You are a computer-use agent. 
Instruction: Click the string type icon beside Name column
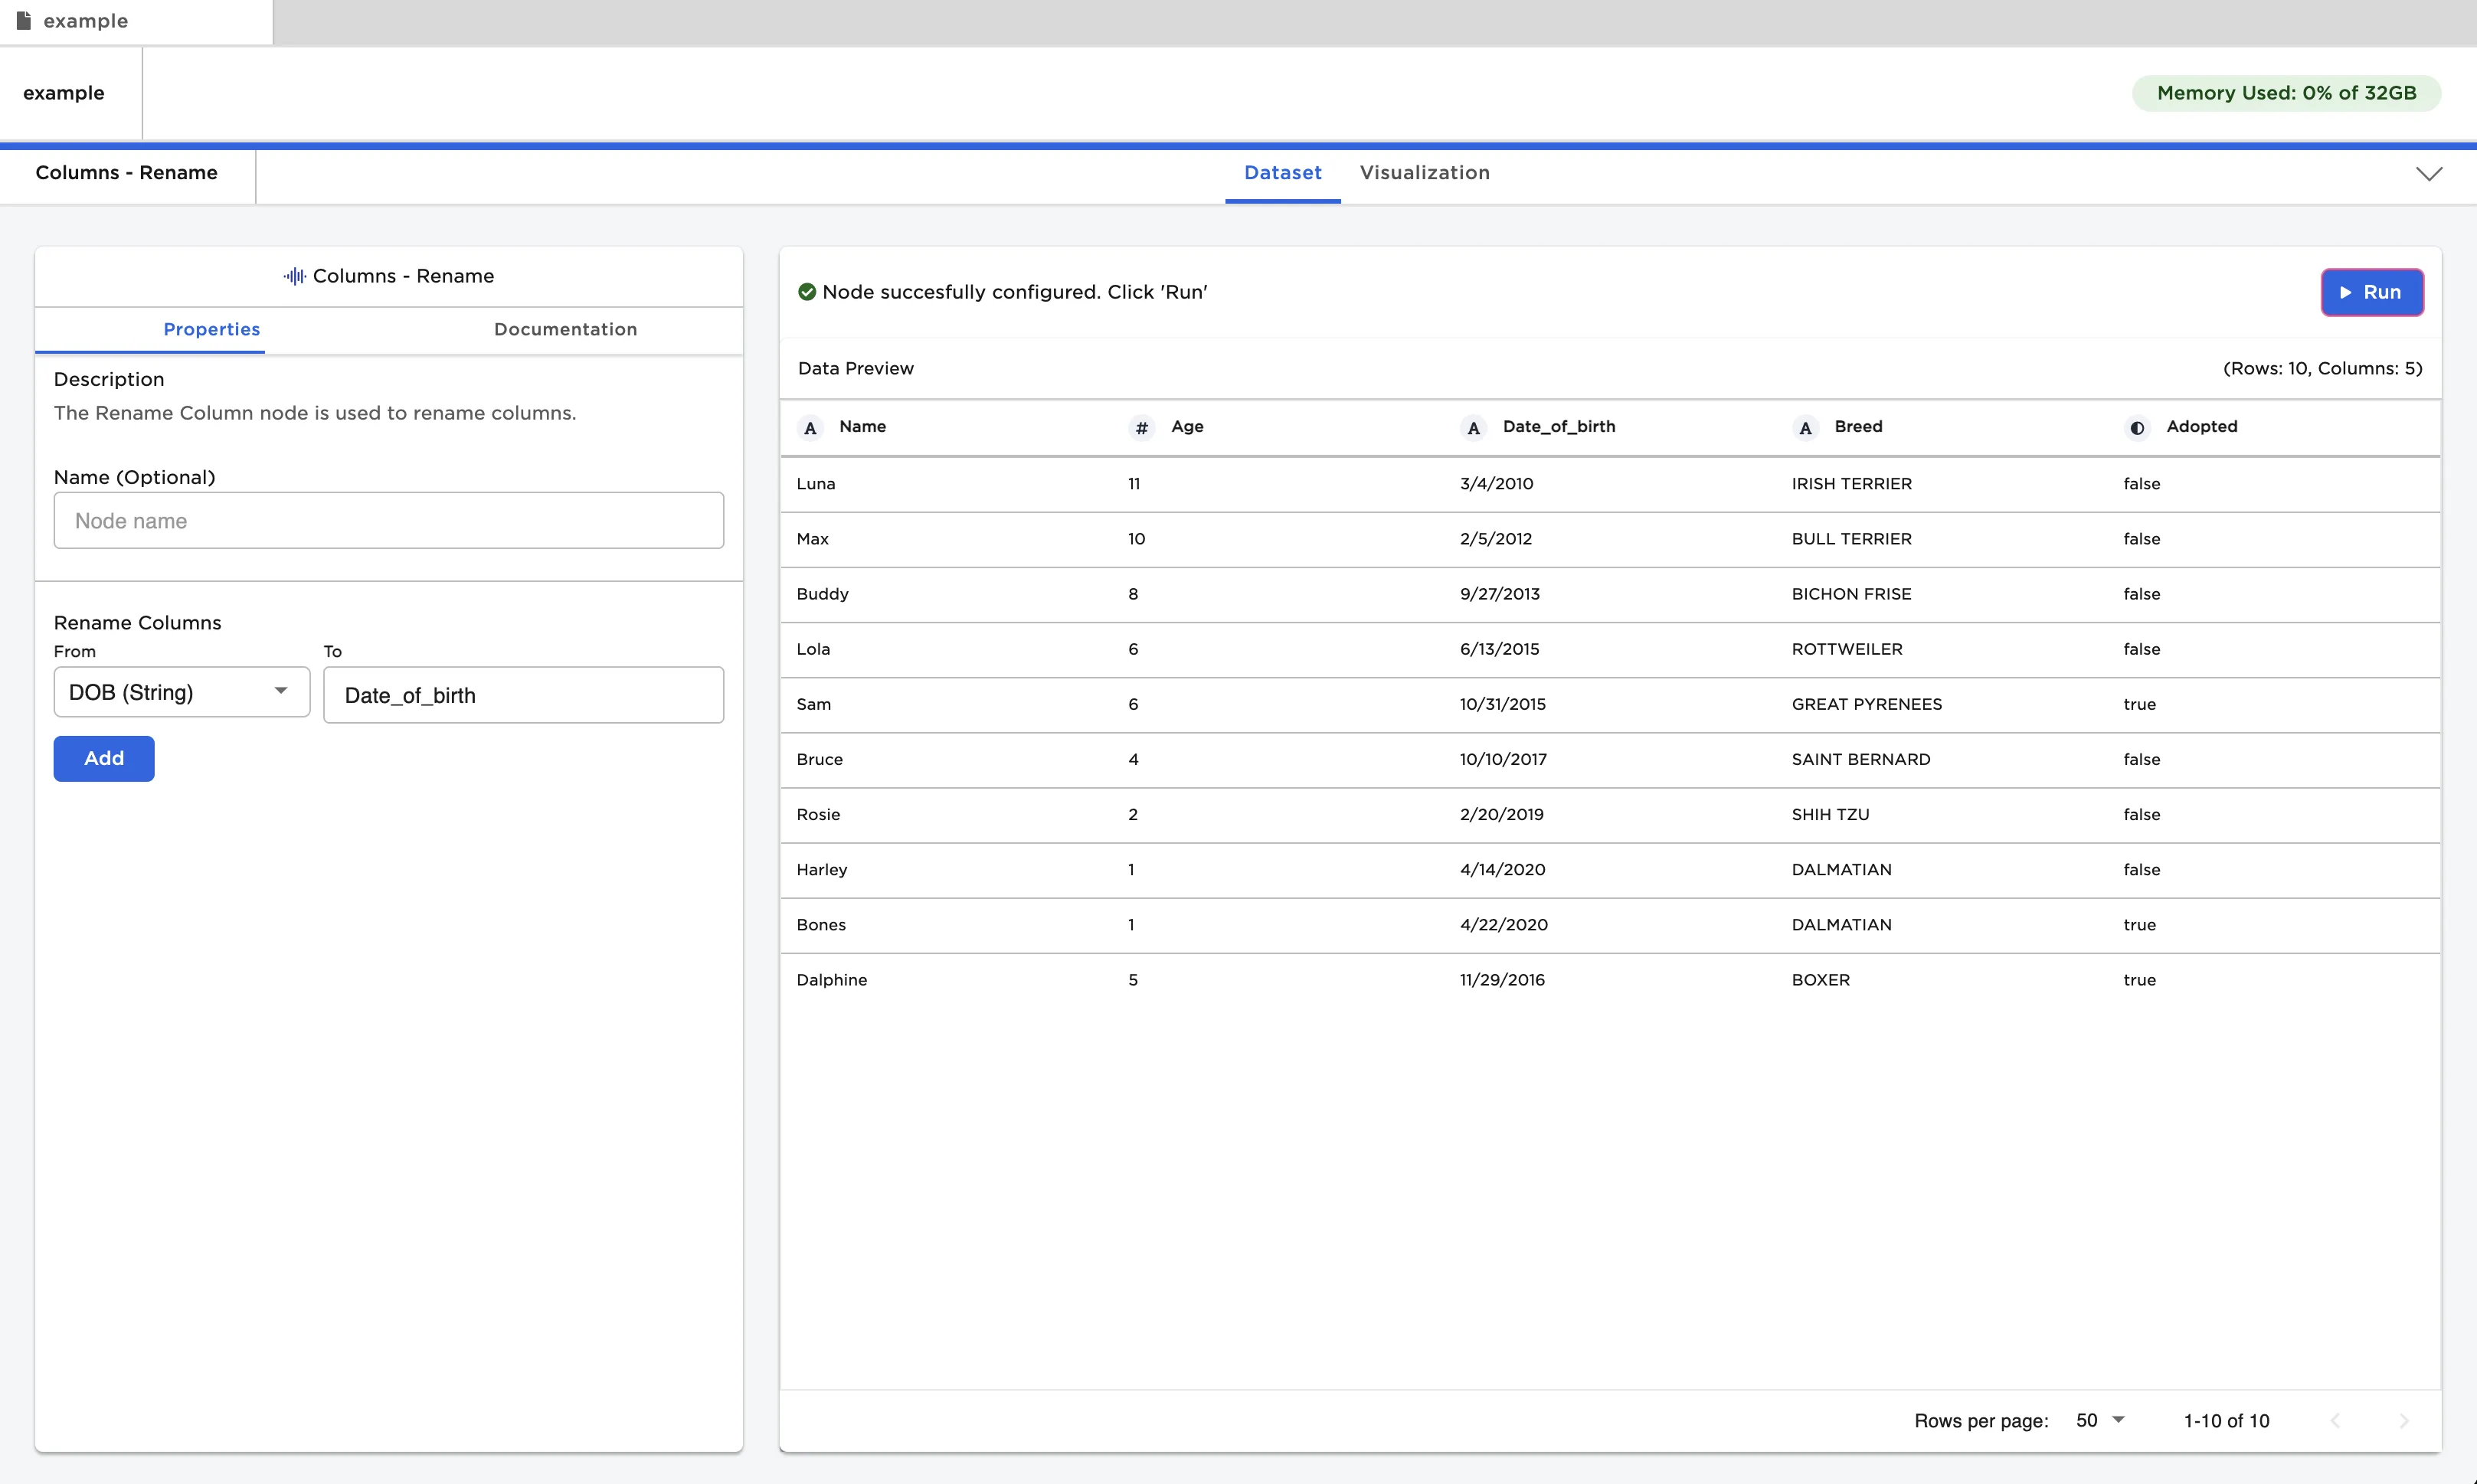click(810, 428)
